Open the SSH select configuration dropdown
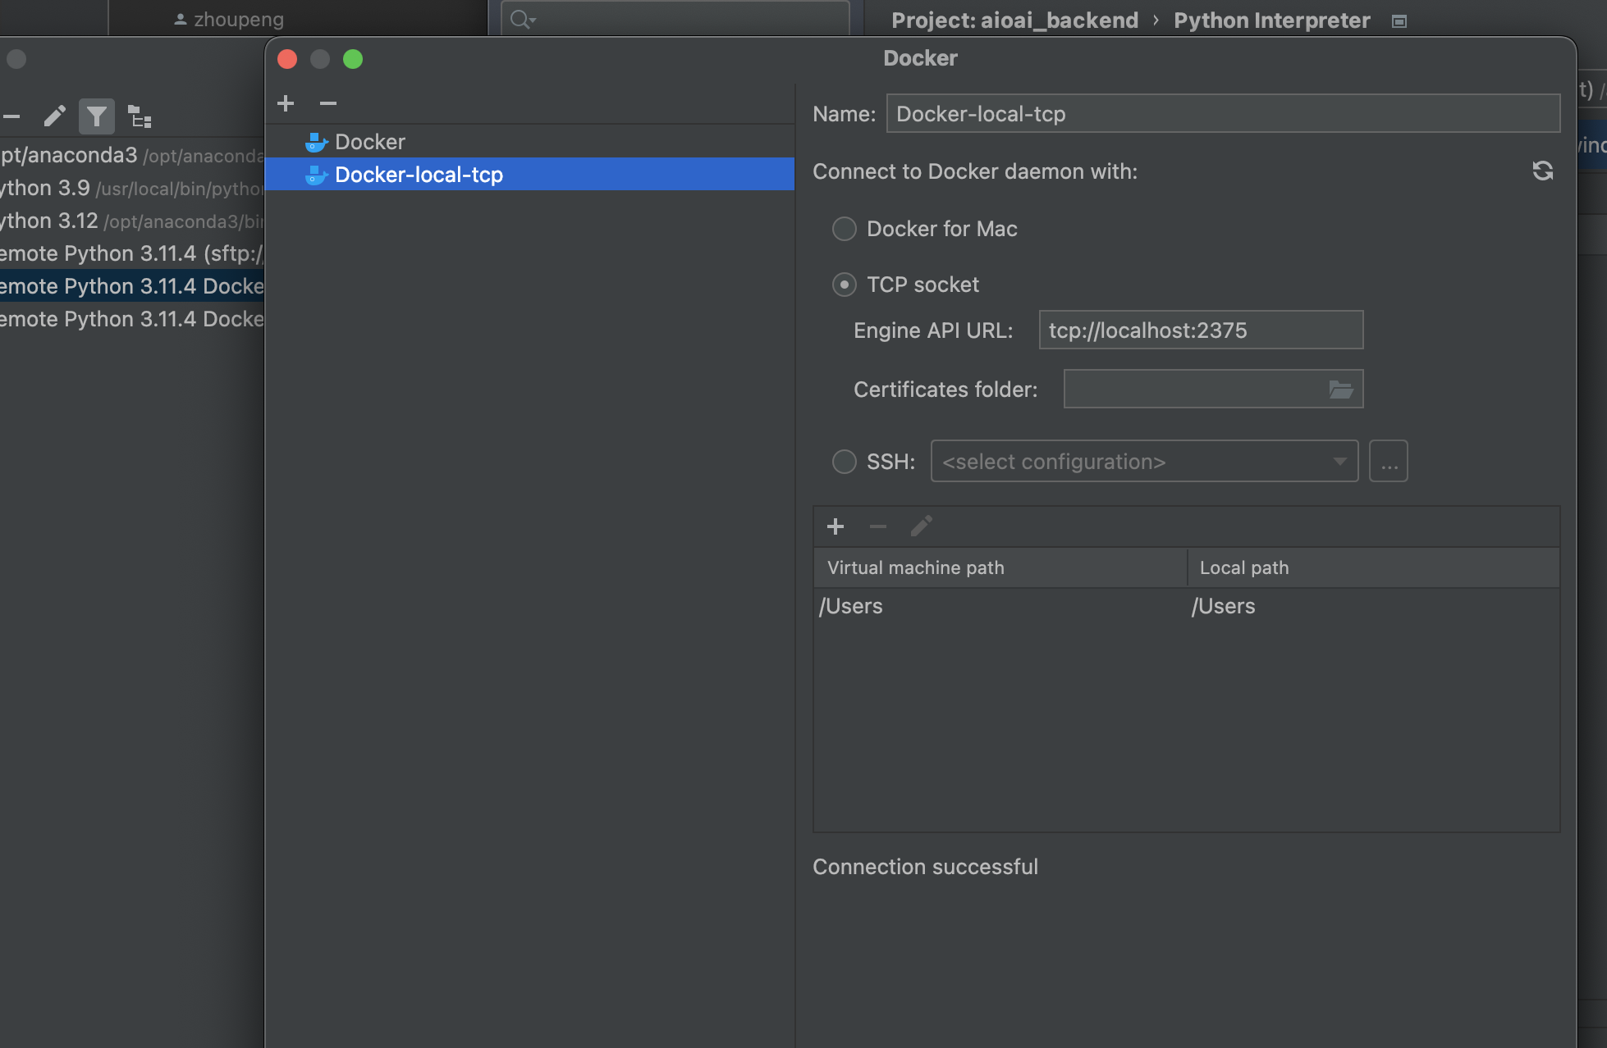Image resolution: width=1607 pixels, height=1048 pixels. (1144, 462)
